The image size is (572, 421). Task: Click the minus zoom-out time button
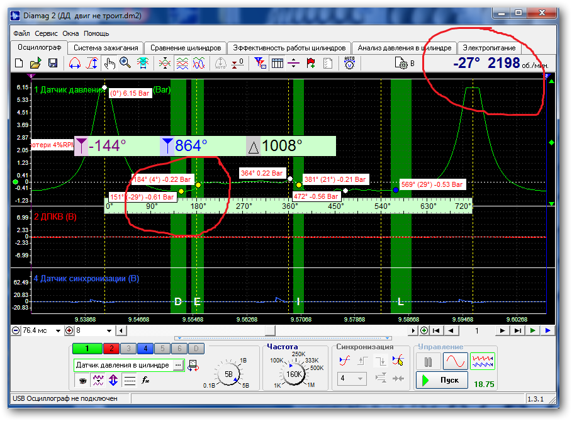tap(16, 330)
